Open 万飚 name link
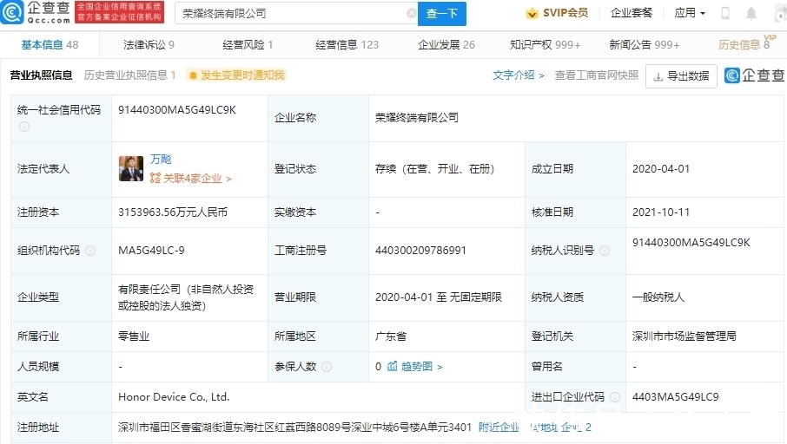787x444 pixels. 161,160
